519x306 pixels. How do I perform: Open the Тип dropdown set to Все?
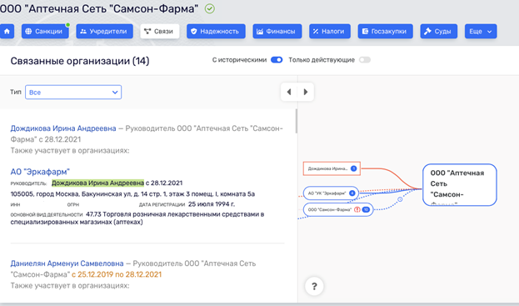click(73, 92)
